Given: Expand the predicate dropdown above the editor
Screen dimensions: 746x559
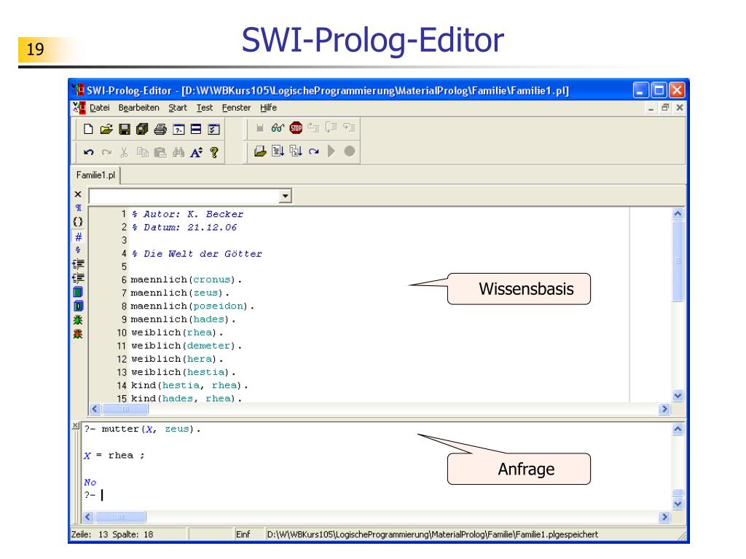Looking at the screenshot, I should [x=285, y=196].
